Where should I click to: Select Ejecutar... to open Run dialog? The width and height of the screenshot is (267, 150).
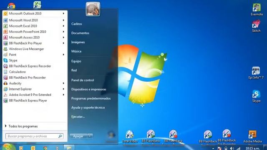tap(78, 117)
